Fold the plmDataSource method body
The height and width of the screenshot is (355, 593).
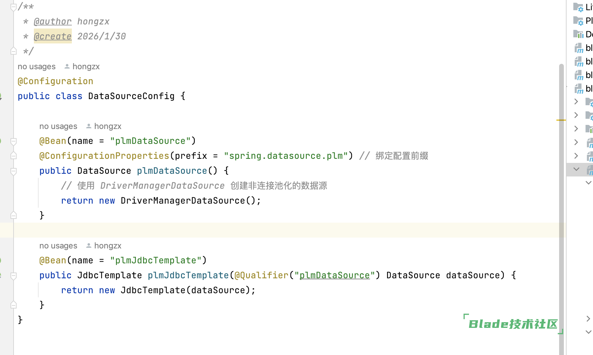point(14,171)
